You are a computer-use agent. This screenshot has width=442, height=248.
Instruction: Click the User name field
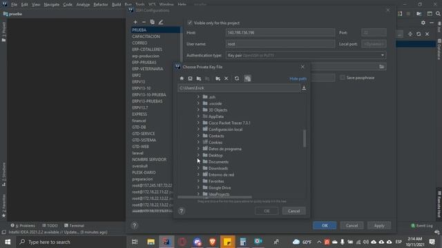pos(280,44)
